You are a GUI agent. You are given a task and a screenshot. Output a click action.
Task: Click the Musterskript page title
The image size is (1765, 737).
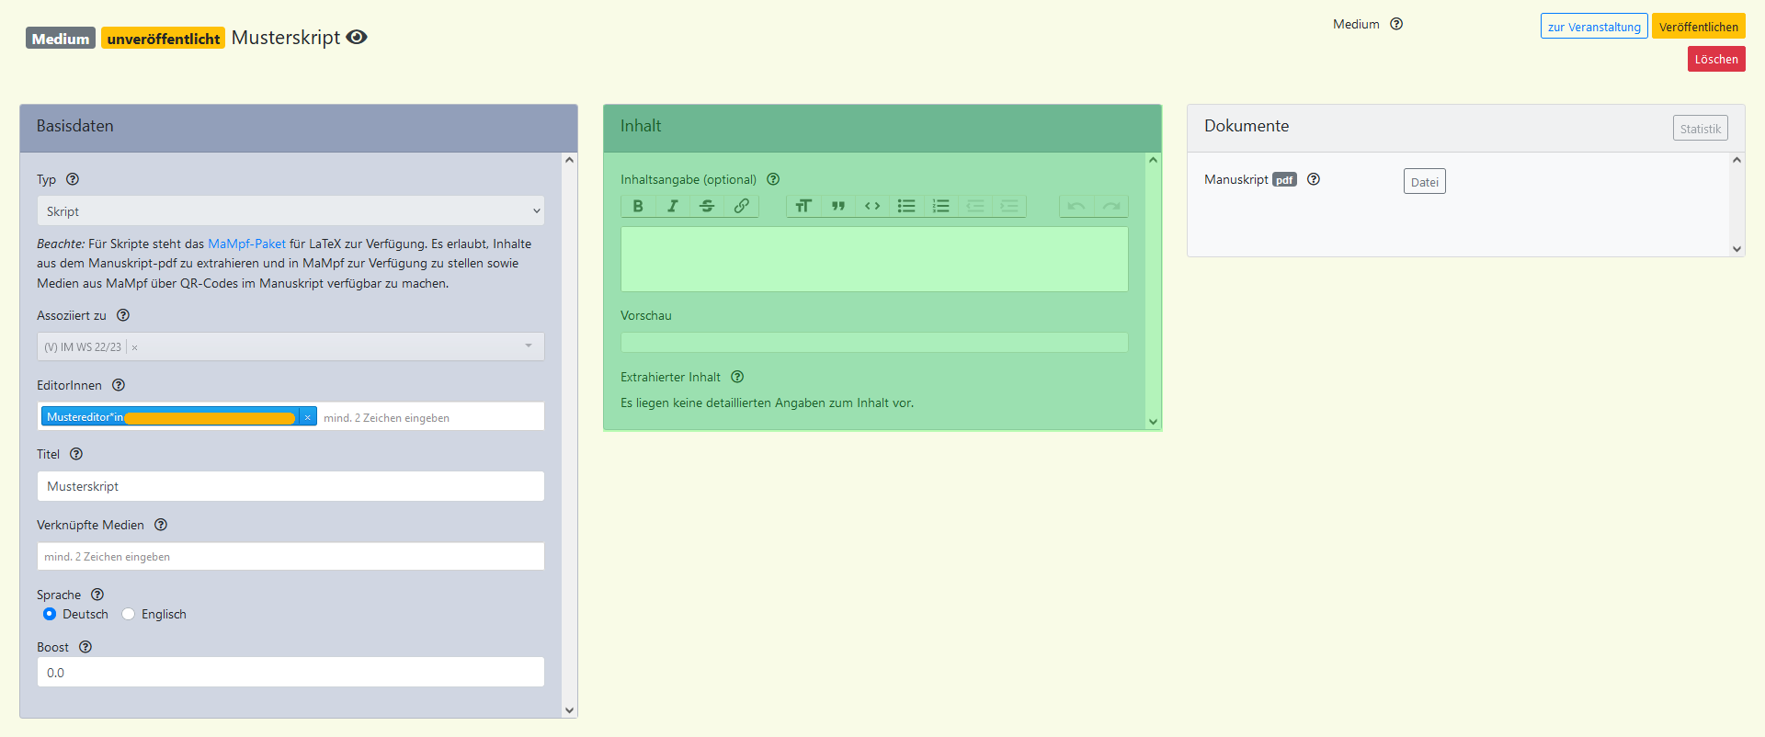pyautogui.click(x=286, y=38)
